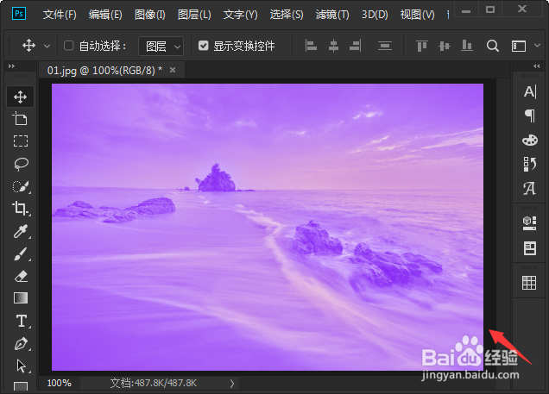Open the 文件(F) menu
Image resolution: width=549 pixels, height=394 pixels.
click(60, 15)
